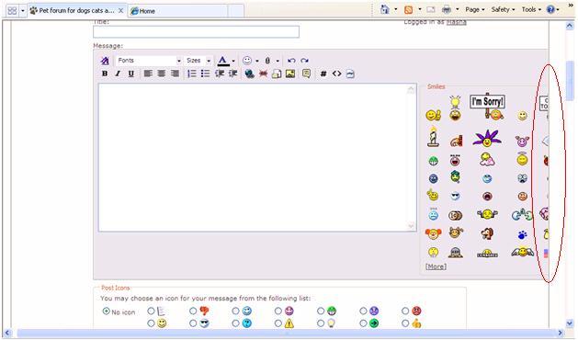Open the Safety menu in command bar

point(503,9)
